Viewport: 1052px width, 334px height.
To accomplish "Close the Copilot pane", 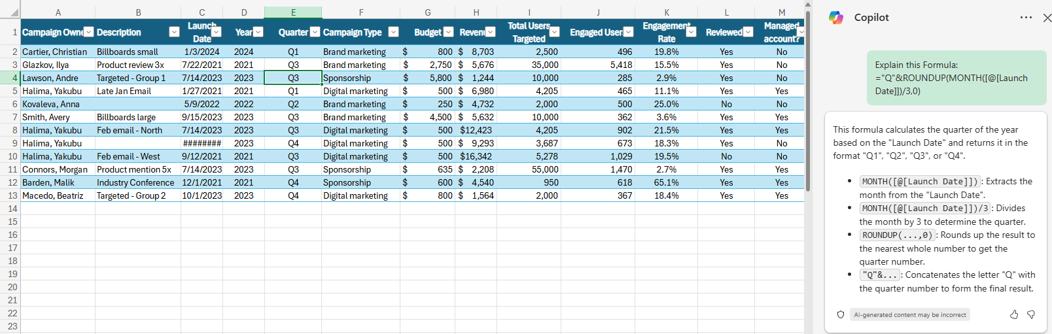I will click(1047, 18).
